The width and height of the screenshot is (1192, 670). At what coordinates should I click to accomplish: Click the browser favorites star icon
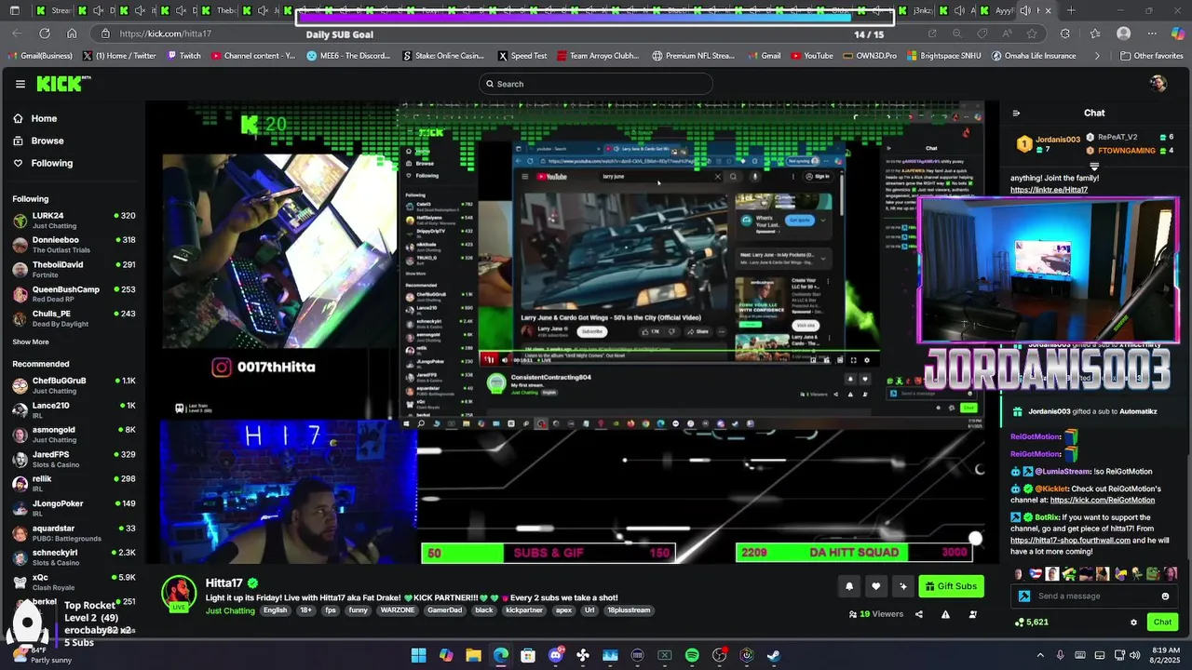tap(1032, 33)
